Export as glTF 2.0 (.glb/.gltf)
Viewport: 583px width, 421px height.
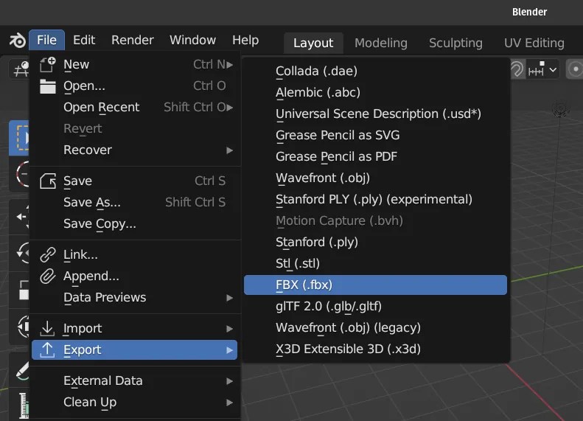[x=376, y=307]
